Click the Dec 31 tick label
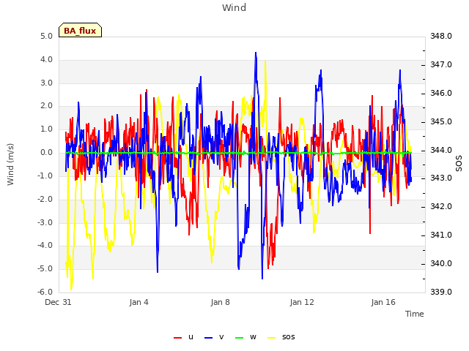The height and width of the screenshot is (351, 469). (58, 302)
